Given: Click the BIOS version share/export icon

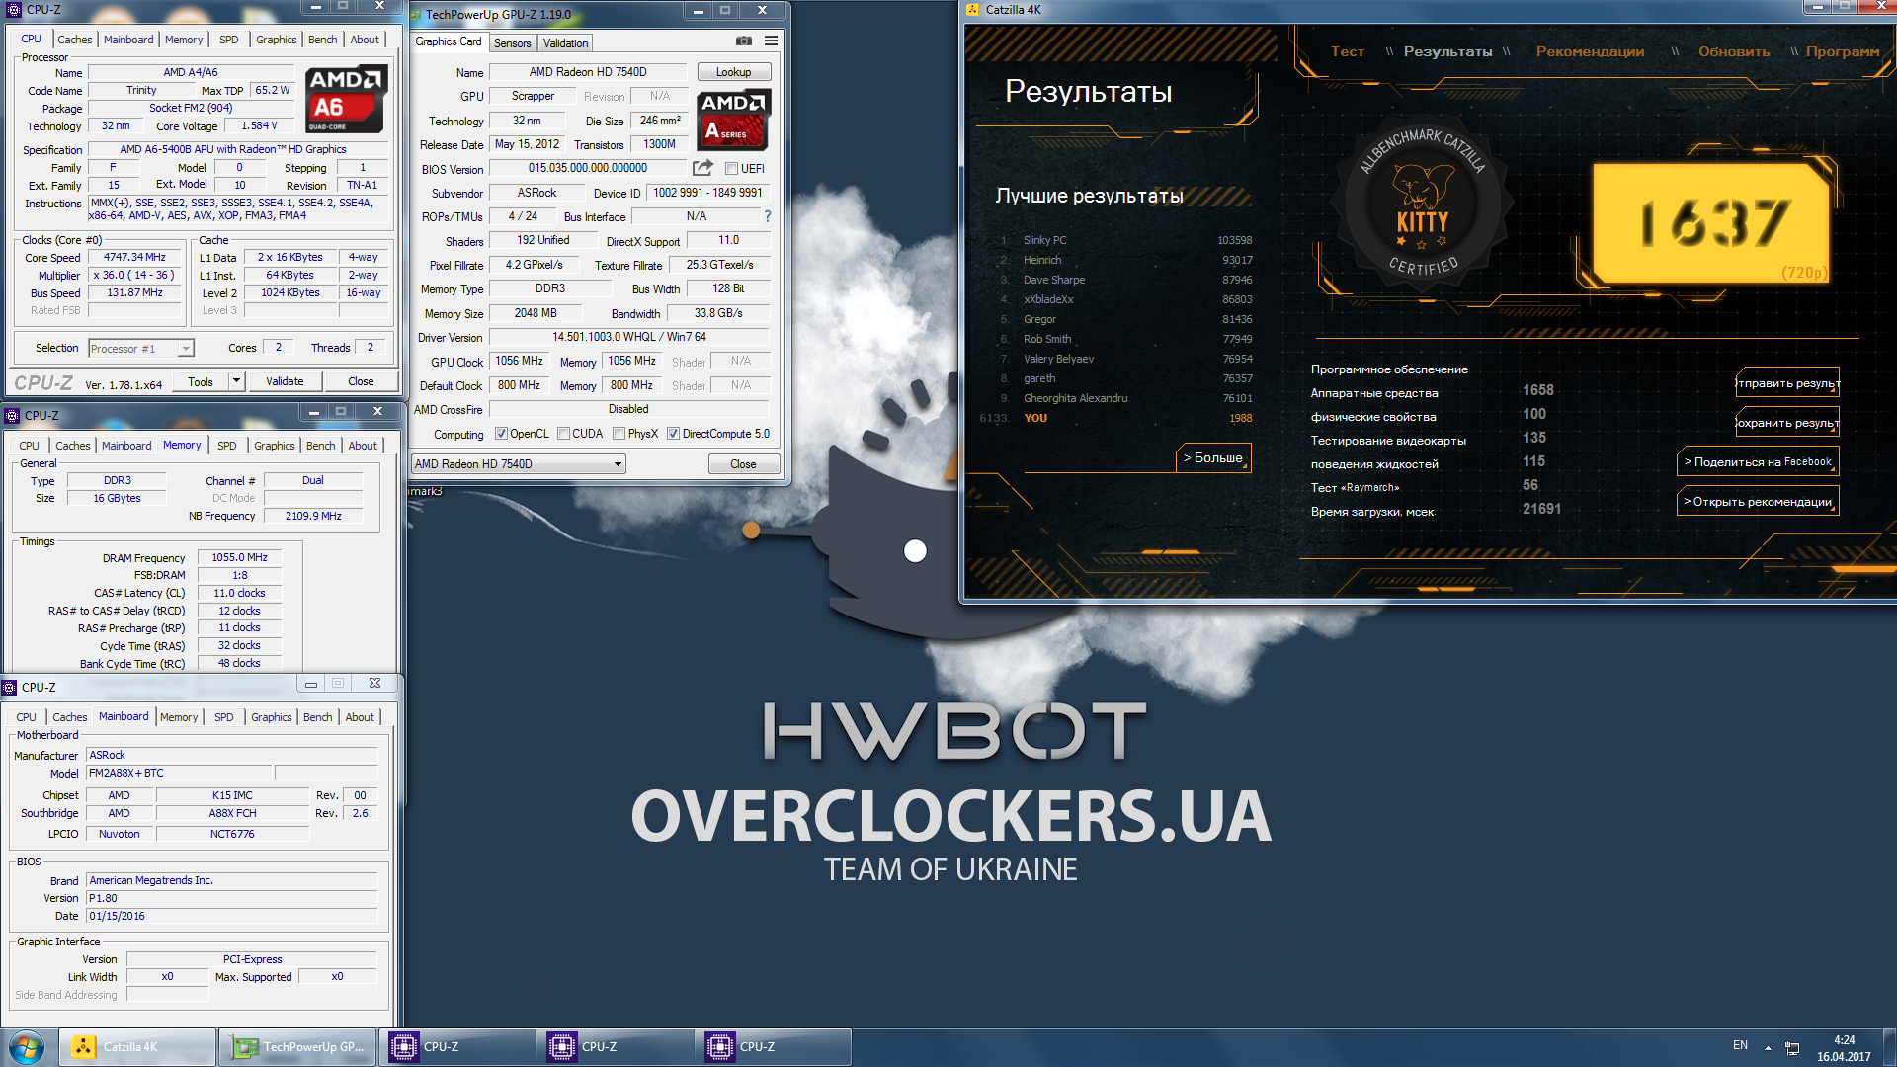Looking at the screenshot, I should (x=702, y=168).
